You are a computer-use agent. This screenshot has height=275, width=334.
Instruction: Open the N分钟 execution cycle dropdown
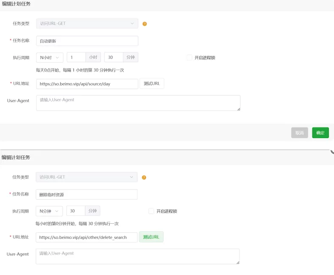49,211
